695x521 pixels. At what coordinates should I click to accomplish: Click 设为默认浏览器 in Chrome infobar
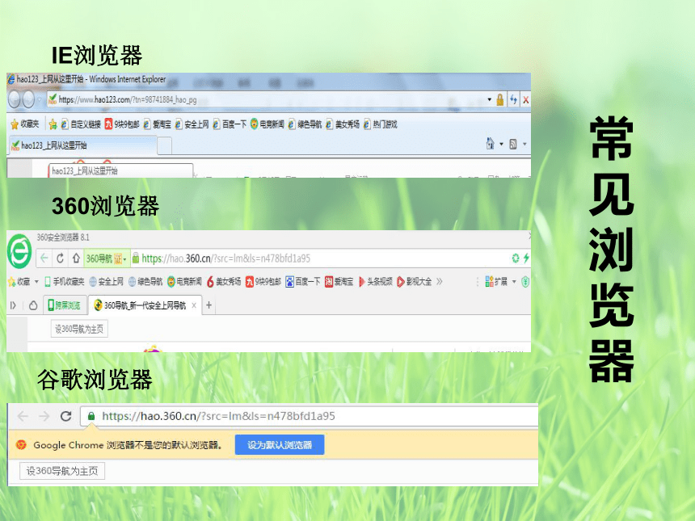tap(280, 444)
